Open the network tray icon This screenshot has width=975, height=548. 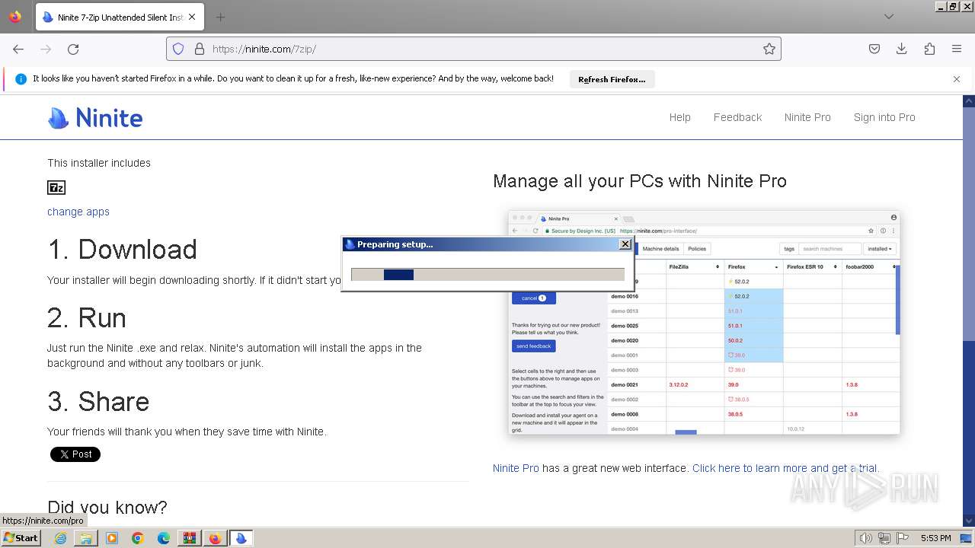884,538
